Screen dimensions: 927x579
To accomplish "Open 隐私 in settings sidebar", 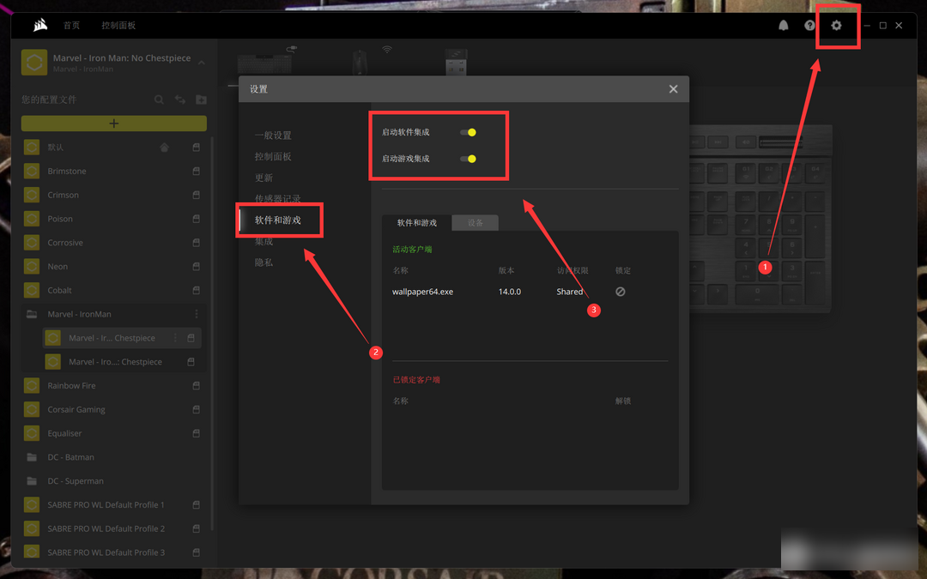I will [264, 262].
